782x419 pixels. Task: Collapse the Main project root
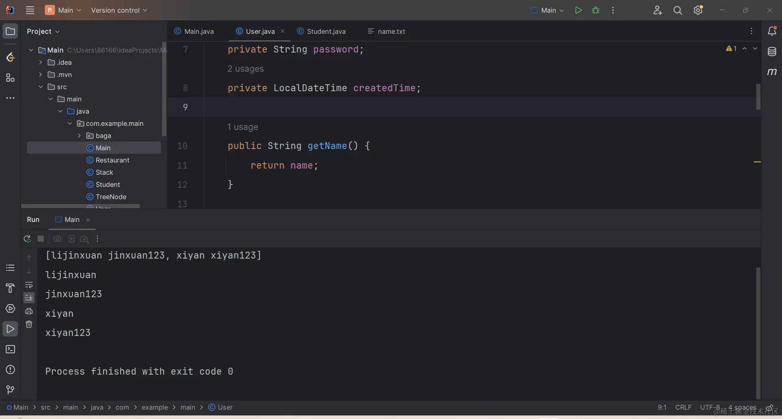(31, 50)
